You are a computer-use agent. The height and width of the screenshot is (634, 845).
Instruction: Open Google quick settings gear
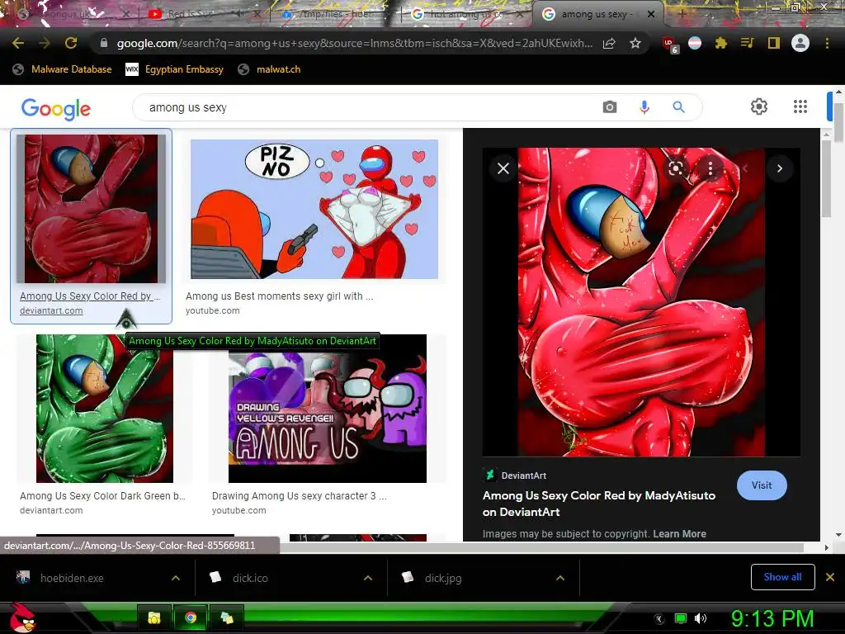pyautogui.click(x=759, y=106)
